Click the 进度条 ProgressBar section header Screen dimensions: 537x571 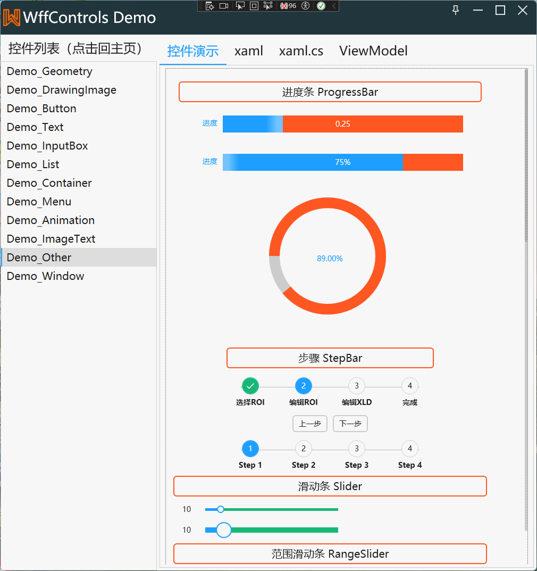click(x=330, y=92)
